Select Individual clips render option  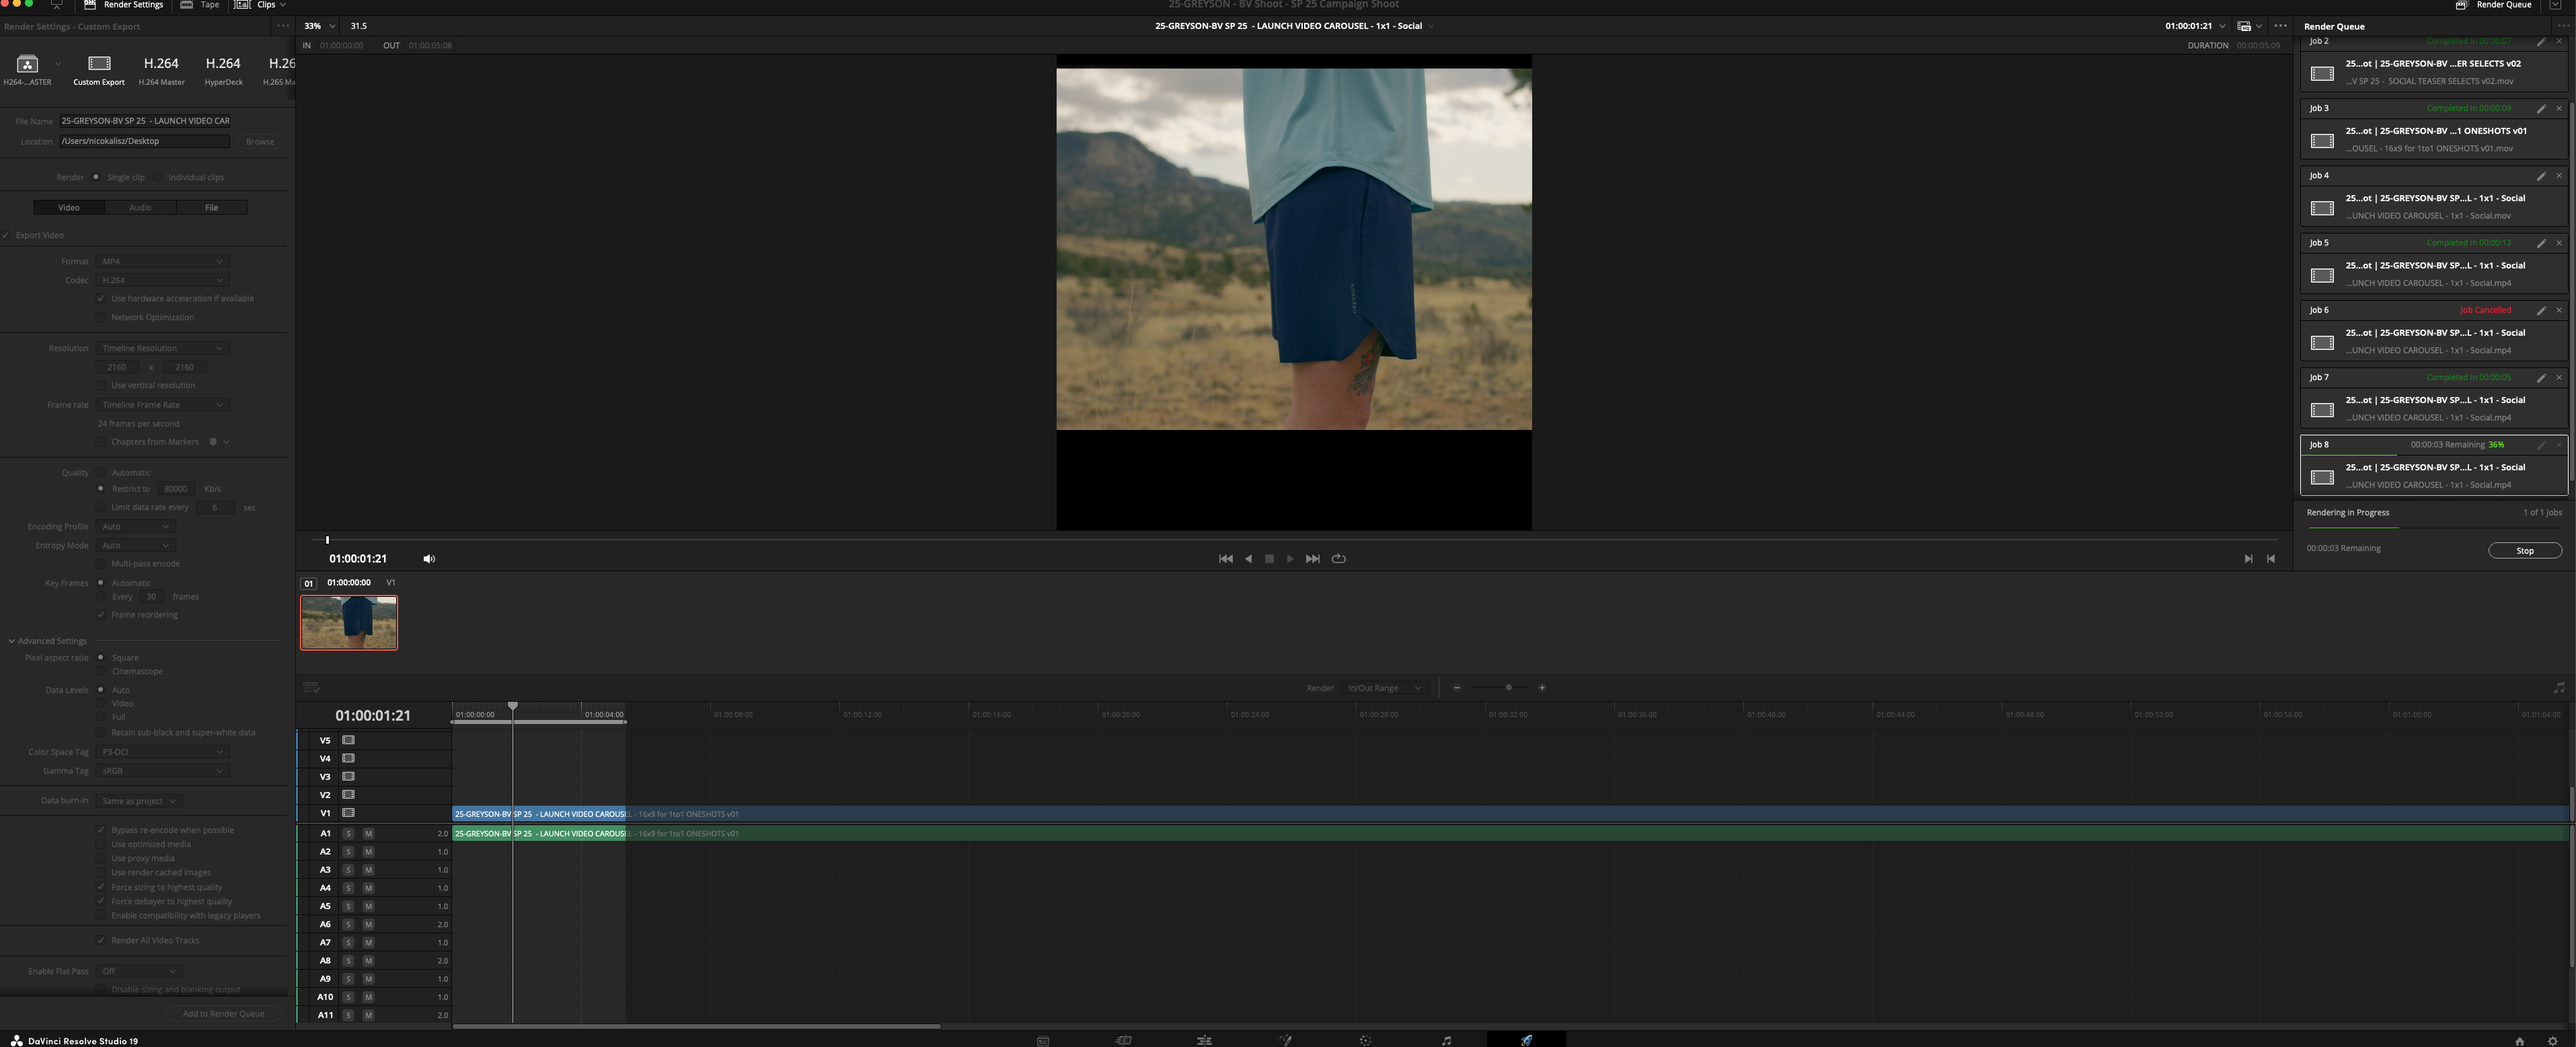tap(158, 177)
